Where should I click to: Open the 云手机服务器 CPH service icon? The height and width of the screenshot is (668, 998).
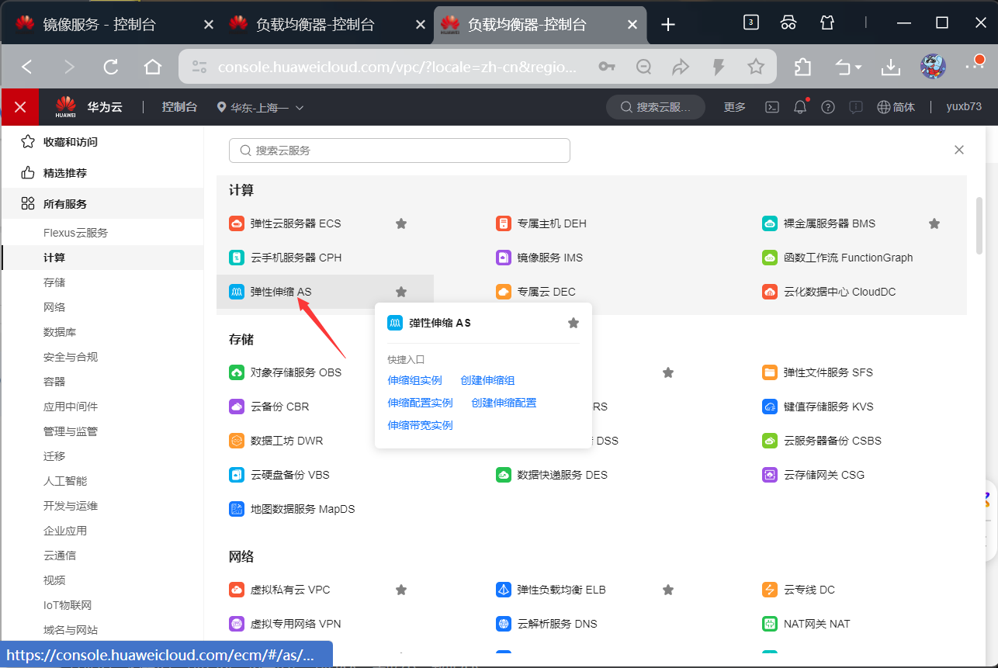(x=237, y=258)
